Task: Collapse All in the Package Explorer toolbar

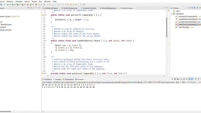Action: pyautogui.click(x=29, y=8)
